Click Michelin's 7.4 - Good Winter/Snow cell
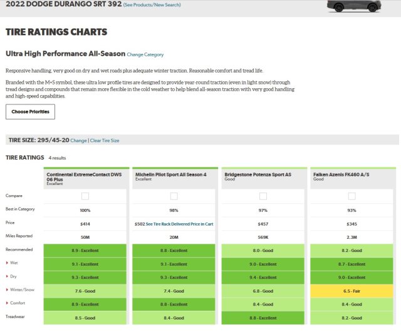This screenshot has height=332, width=401. (x=174, y=291)
